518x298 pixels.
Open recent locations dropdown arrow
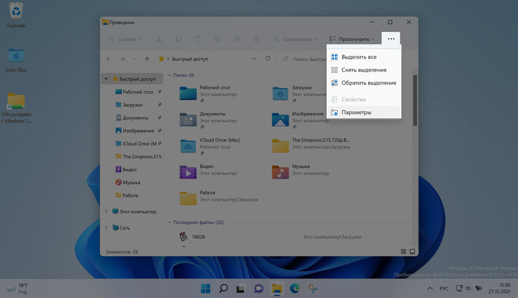[135, 59]
